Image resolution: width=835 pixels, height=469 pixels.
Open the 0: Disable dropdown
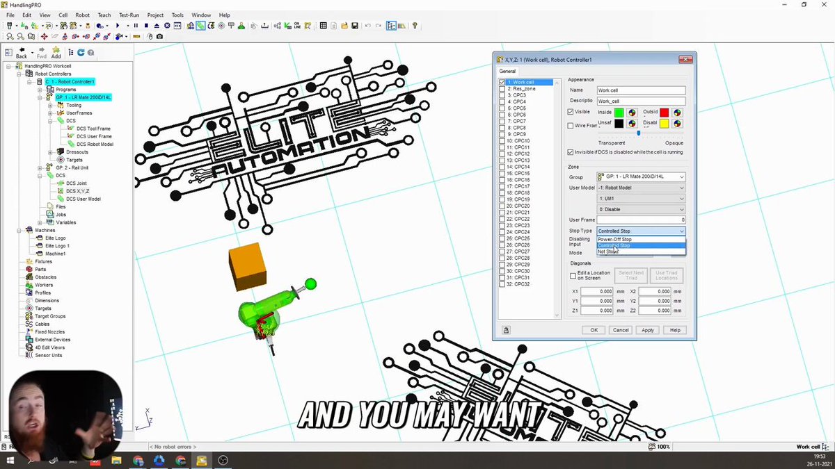641,209
